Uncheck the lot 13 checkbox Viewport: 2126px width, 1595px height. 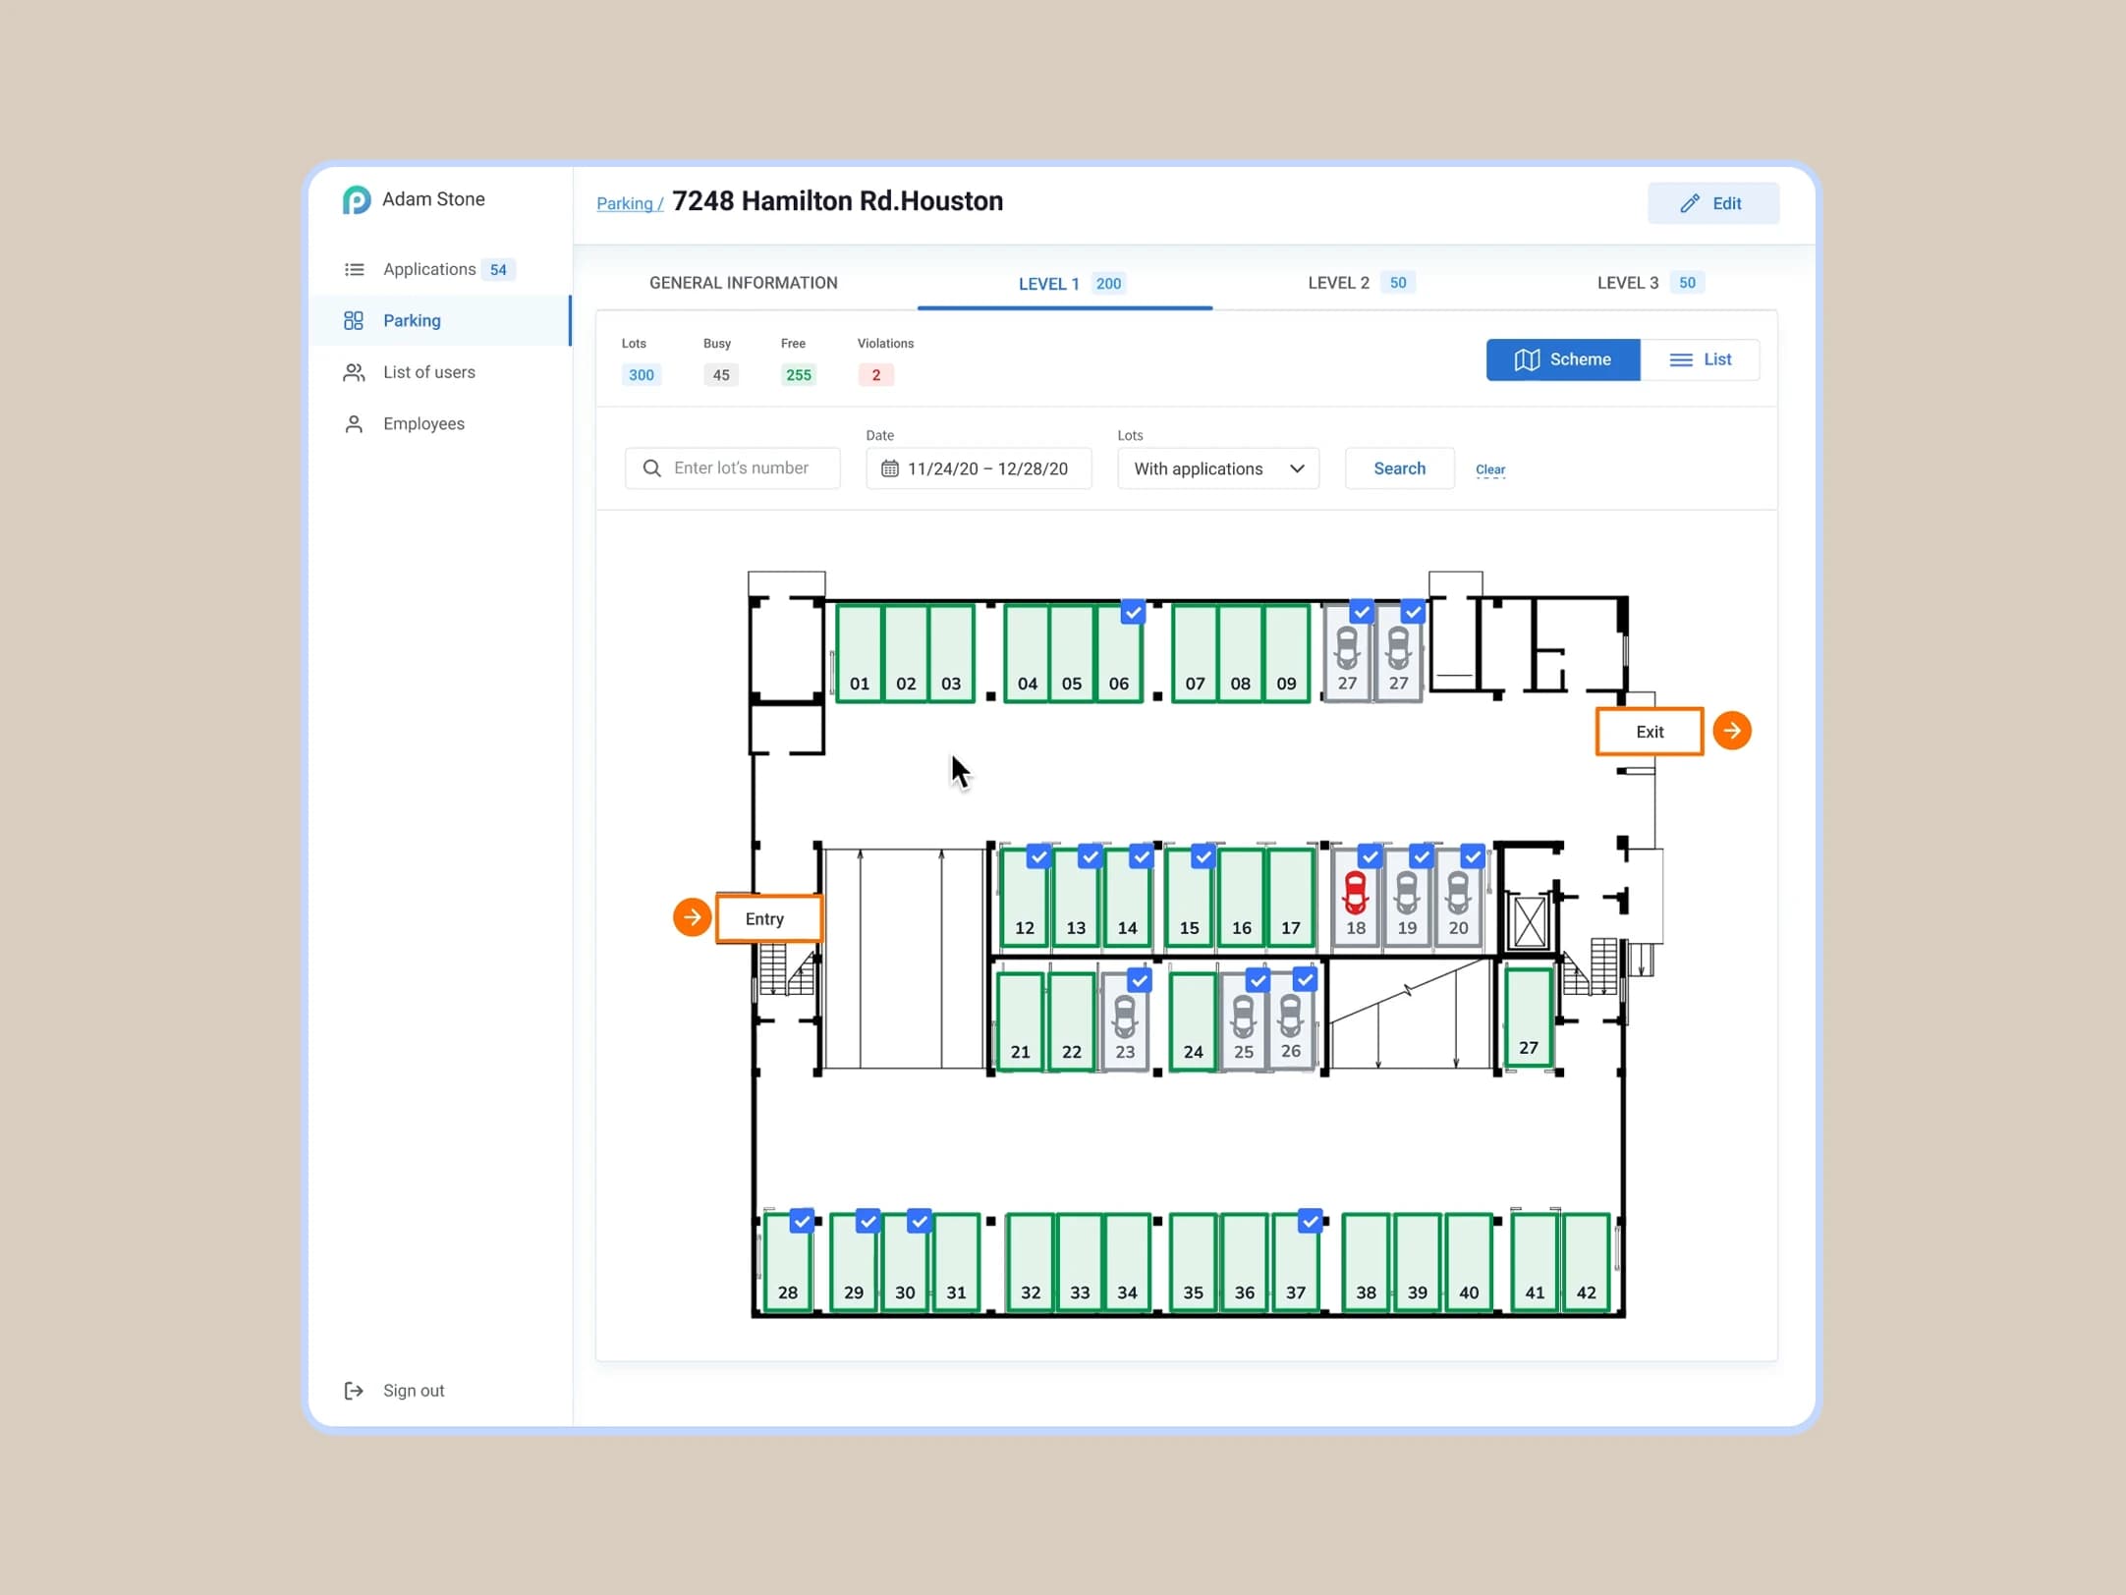click(x=1090, y=856)
